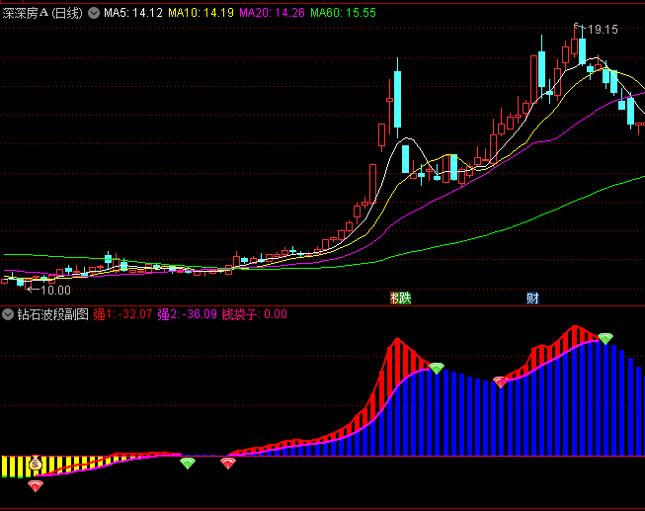Click the tall cyan candlestick at the first peak
This screenshot has width=645, height=511.
[x=397, y=99]
